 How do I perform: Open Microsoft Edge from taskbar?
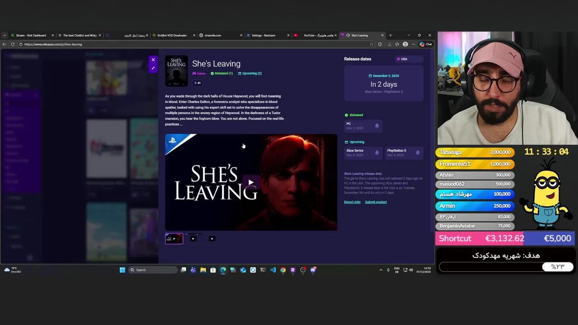(x=223, y=270)
